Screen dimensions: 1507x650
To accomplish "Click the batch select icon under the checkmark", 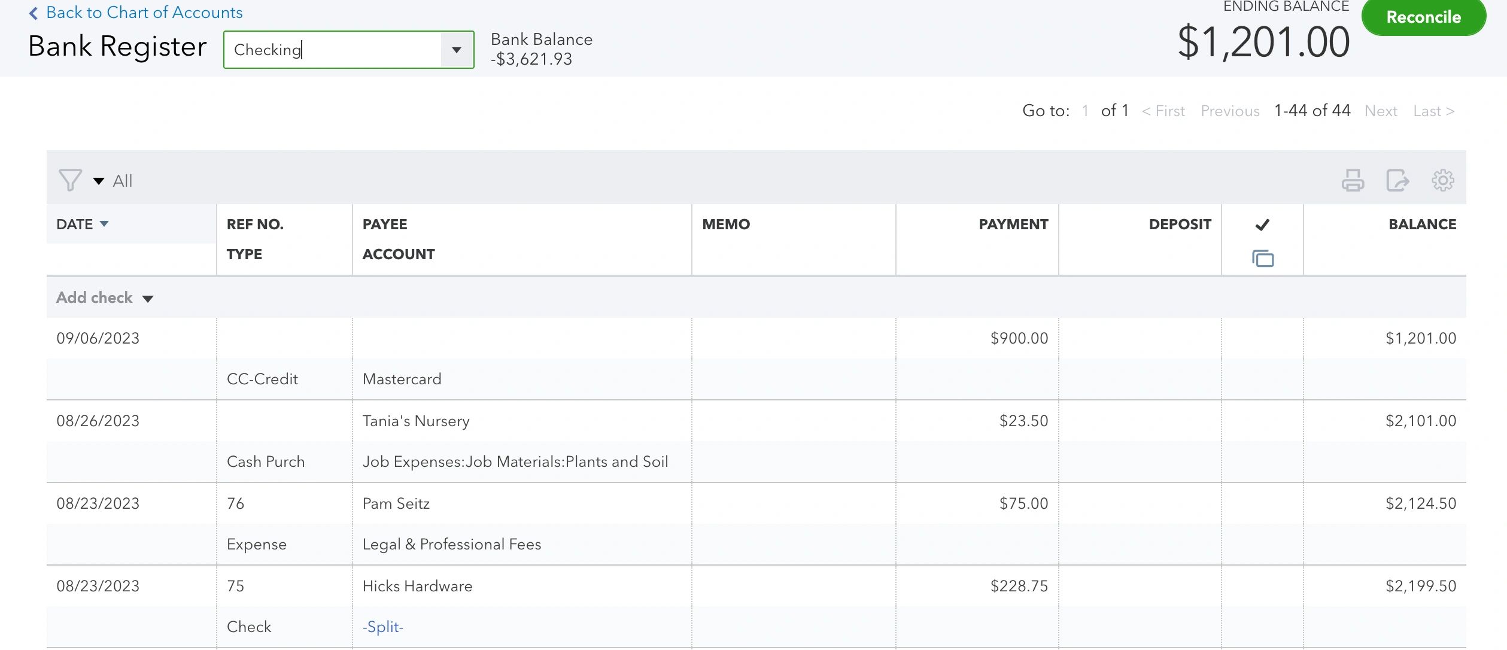I will click(x=1263, y=259).
